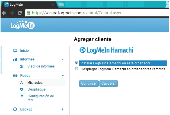Reload the page with refresh icon
The height and width of the screenshot is (115, 170).
[20, 13]
